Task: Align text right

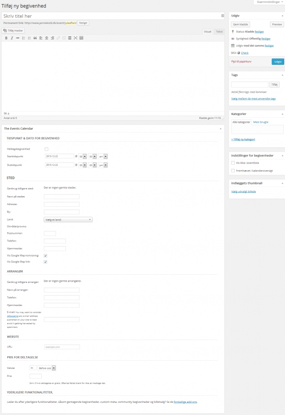Action: 52,38
